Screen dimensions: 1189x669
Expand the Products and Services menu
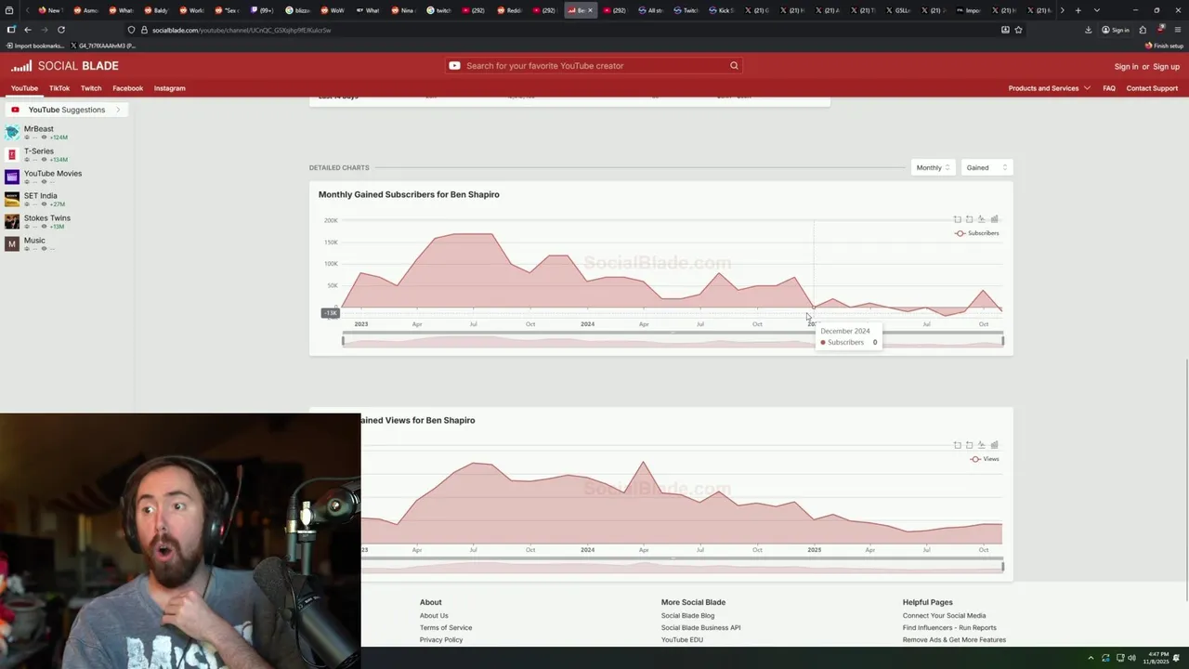click(x=1050, y=88)
